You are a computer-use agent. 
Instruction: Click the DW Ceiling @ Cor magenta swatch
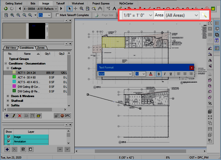[x=14, y=86]
